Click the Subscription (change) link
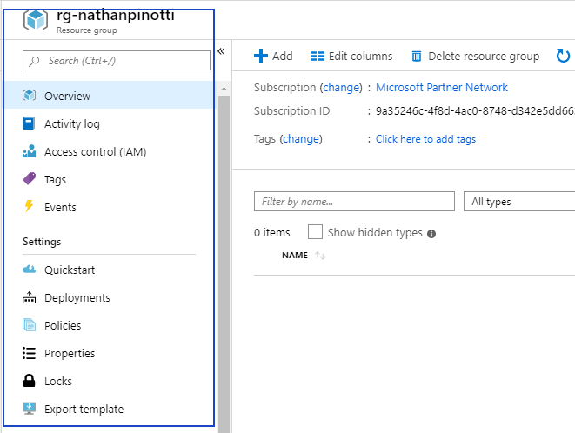Viewport: 575px width, 433px height. pyautogui.click(x=341, y=88)
